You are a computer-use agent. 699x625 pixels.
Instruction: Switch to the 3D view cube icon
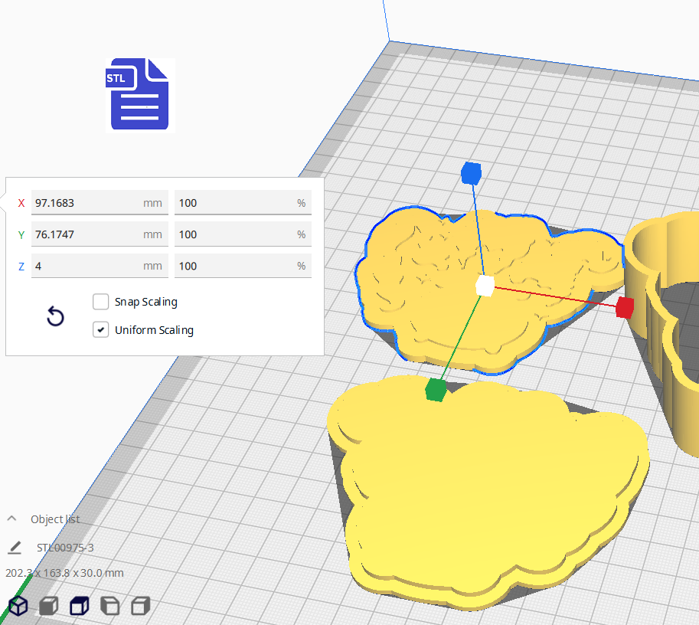(18, 607)
